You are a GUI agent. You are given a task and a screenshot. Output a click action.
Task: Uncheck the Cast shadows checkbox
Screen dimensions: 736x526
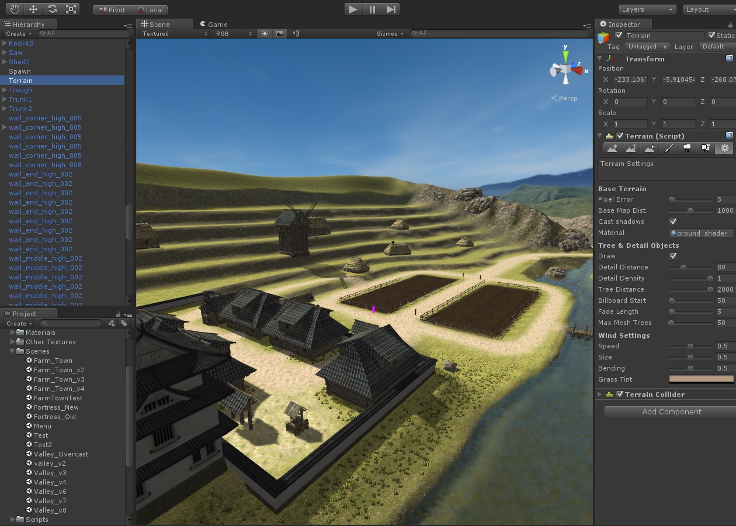pos(673,222)
